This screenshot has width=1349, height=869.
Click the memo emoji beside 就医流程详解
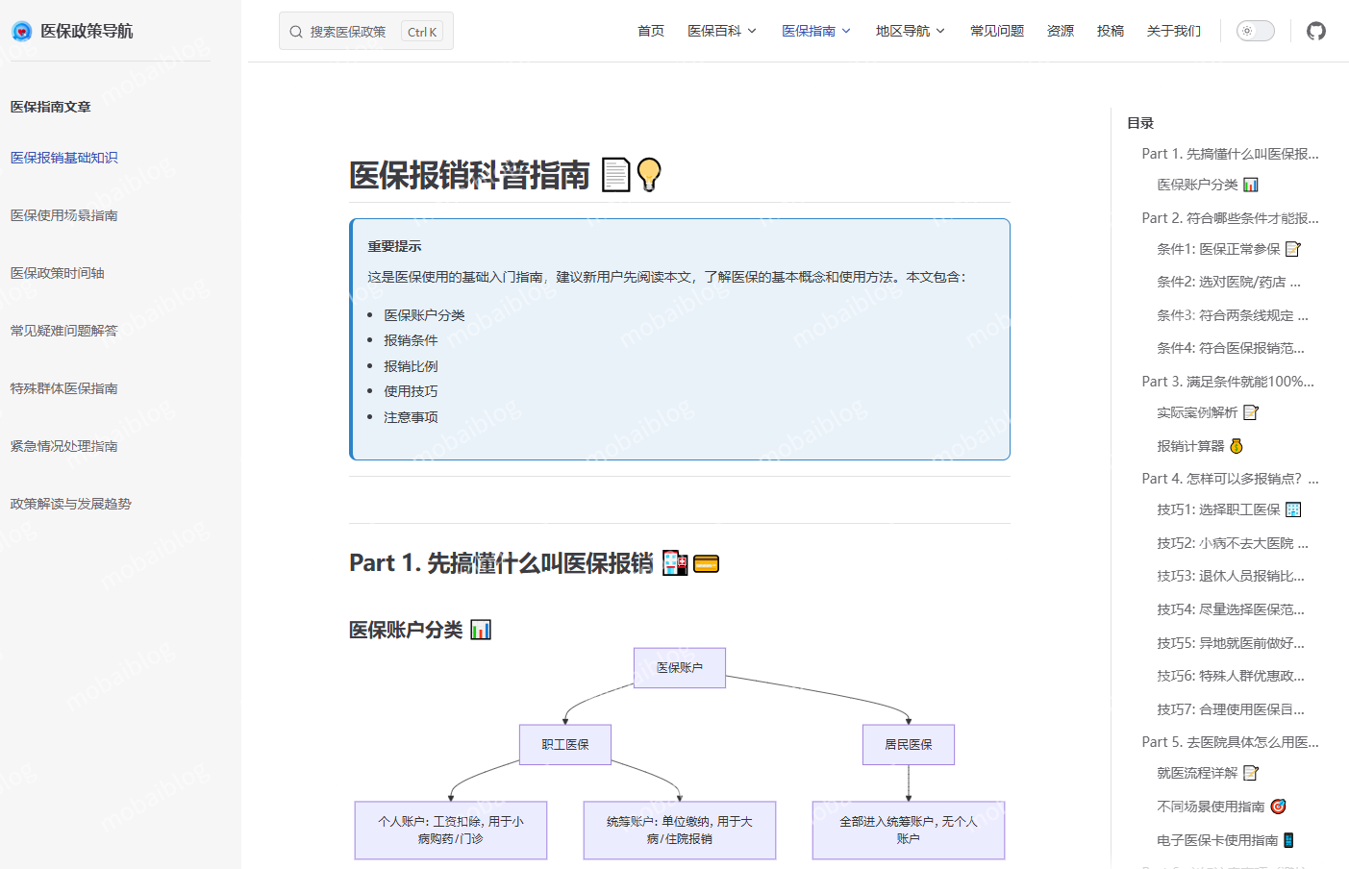[x=1250, y=773]
